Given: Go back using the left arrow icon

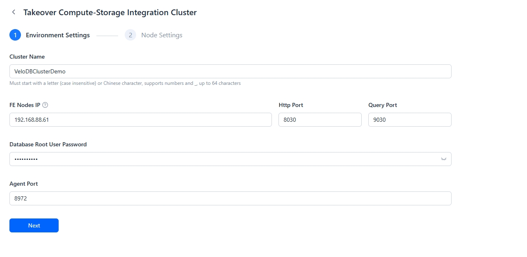Looking at the screenshot, I should tap(14, 12).
